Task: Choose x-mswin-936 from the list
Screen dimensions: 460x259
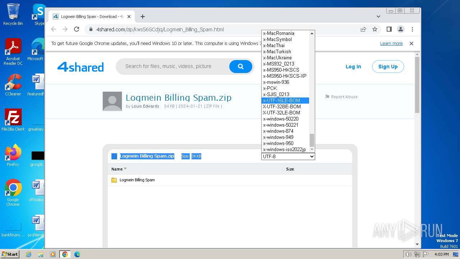Action: (x=285, y=82)
